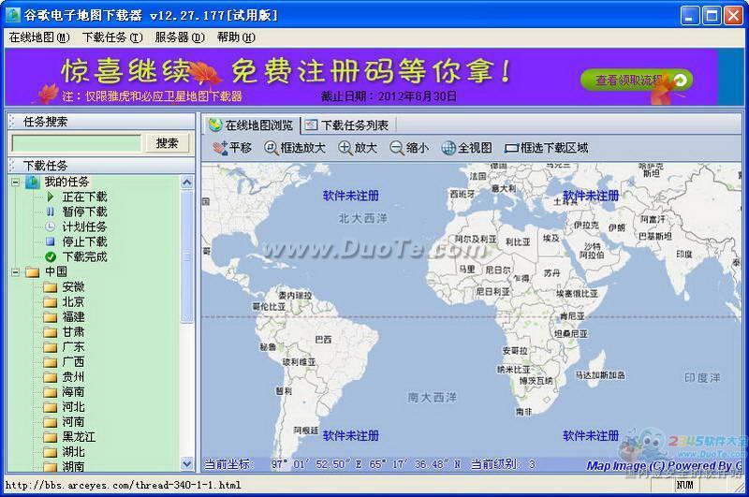Screen dimensions: 749x497
Task: Select 停止下载 stopped tasks
Action: [x=84, y=241]
